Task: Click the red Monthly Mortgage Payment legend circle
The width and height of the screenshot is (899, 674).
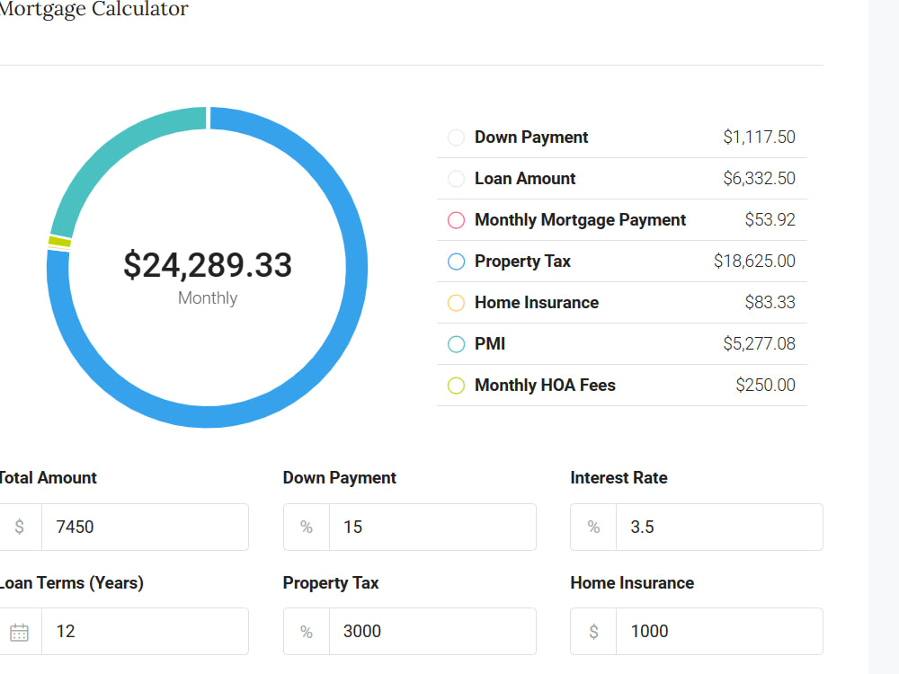Action: tap(456, 220)
